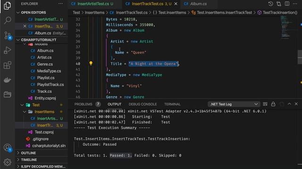The height and width of the screenshot is (169, 302).
Task: Open Run and Debug view
Action: [8, 50]
